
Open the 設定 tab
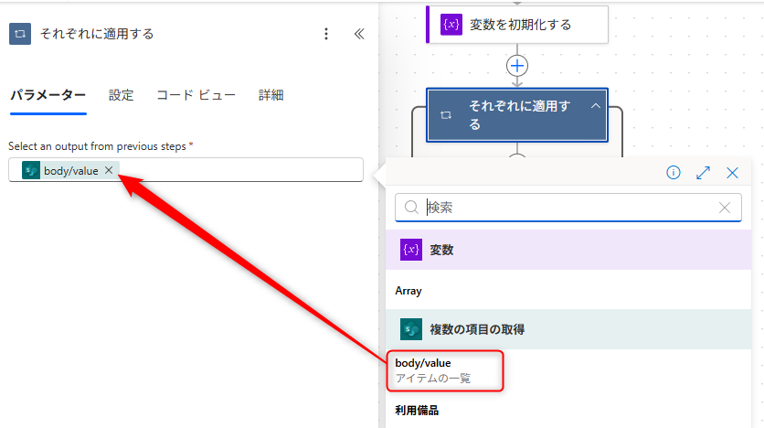pyautogui.click(x=121, y=95)
